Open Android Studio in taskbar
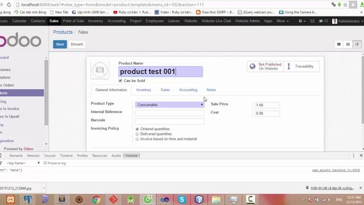The height and width of the screenshot is (205, 364). click(x=130, y=199)
